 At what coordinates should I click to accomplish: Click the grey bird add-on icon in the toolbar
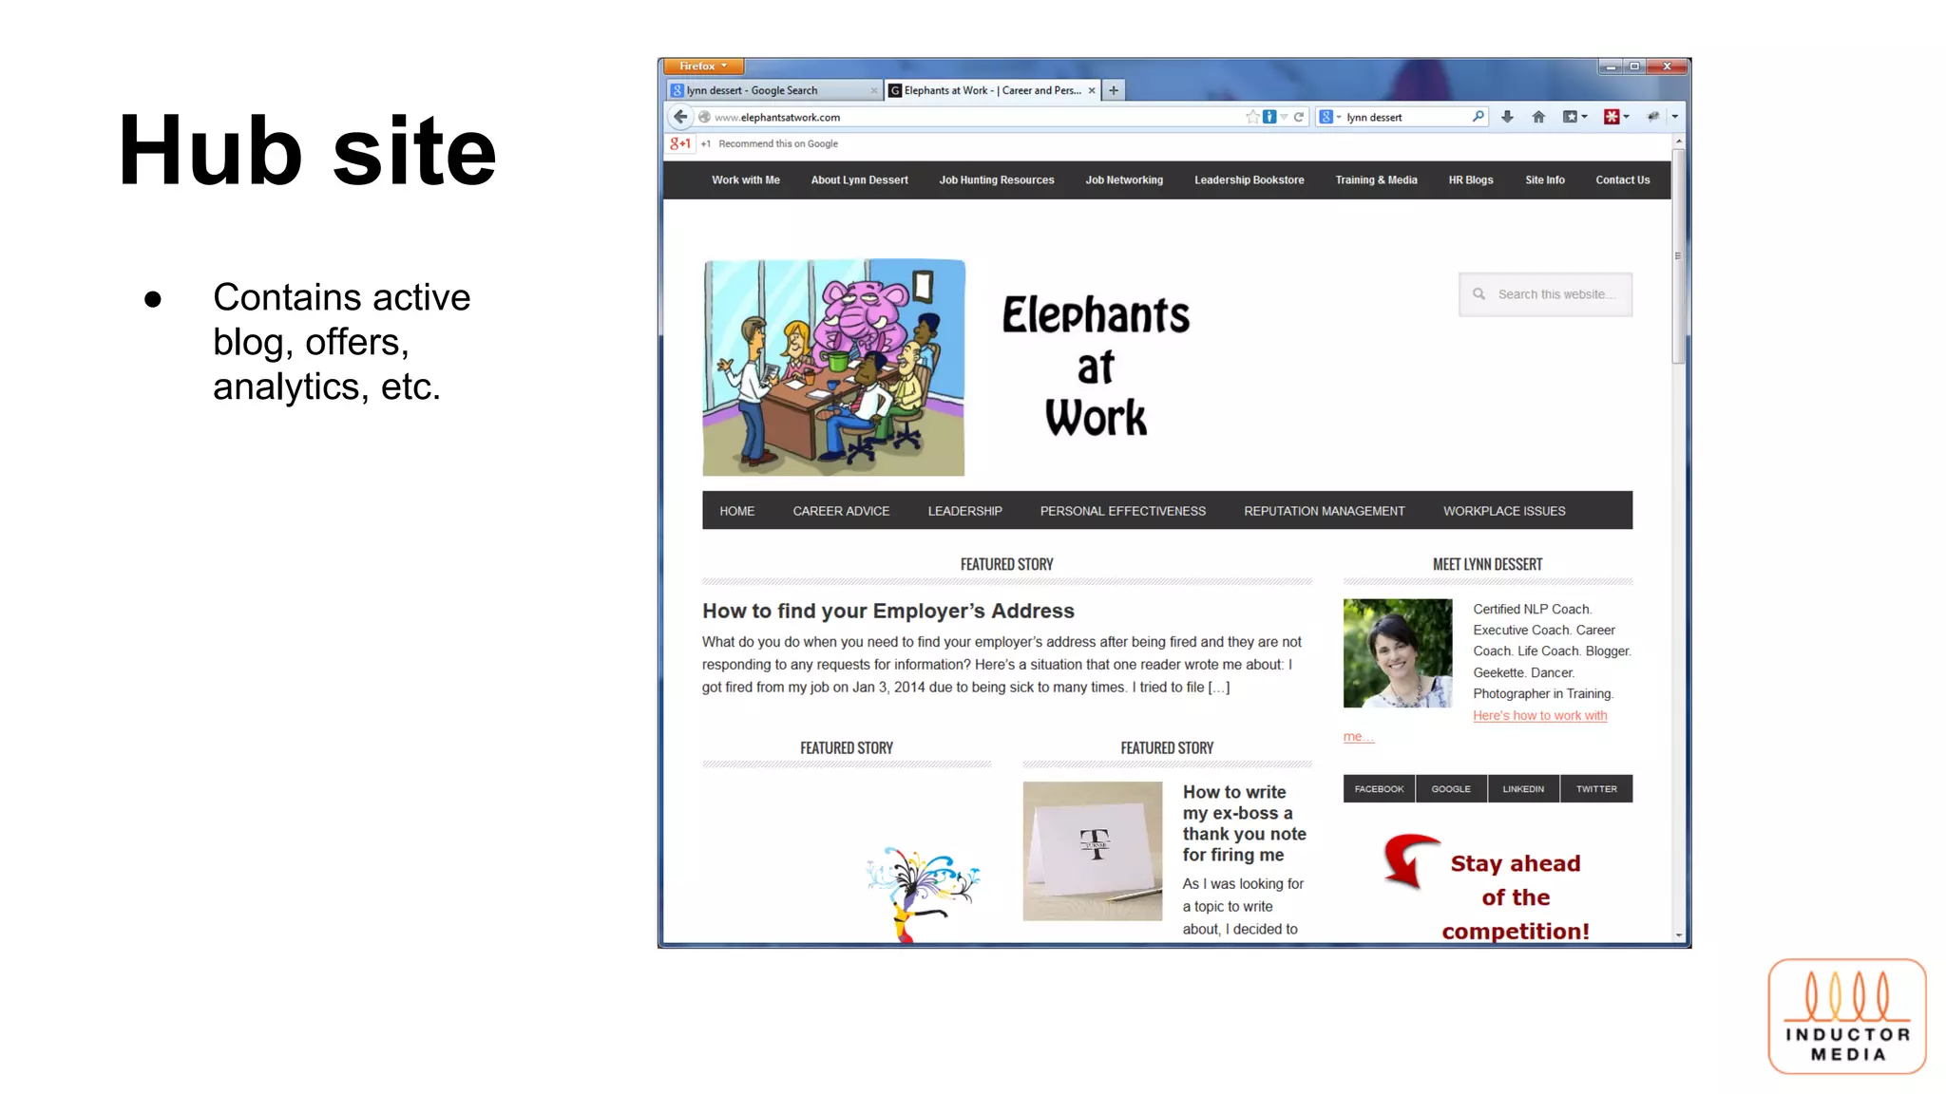pos(1653,117)
